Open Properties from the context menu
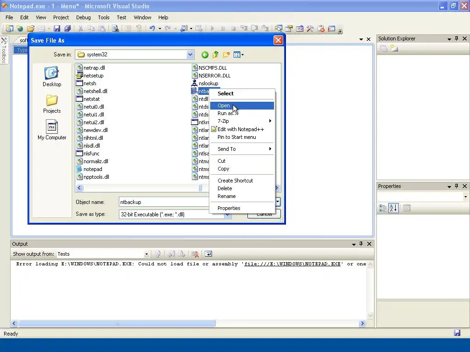470x352 pixels. [242, 208]
